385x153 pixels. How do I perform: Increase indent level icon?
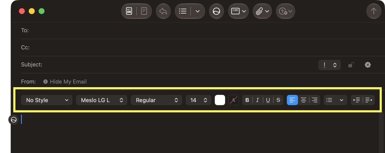[357, 100]
